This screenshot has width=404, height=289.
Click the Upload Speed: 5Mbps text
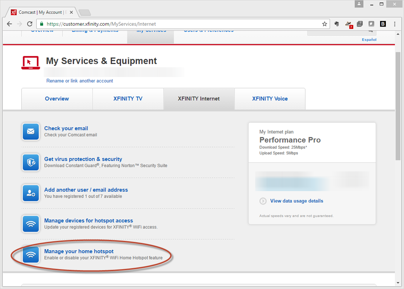(x=278, y=153)
